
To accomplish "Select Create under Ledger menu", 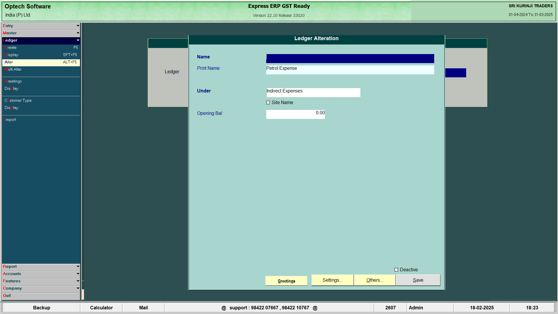I will point(11,48).
